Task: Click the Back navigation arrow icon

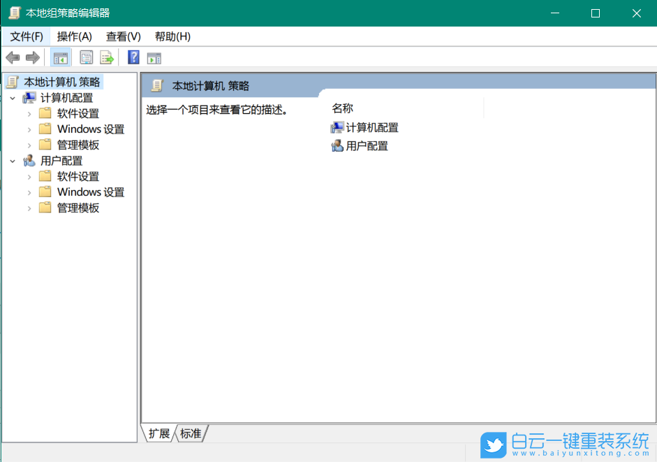Action: (13, 57)
